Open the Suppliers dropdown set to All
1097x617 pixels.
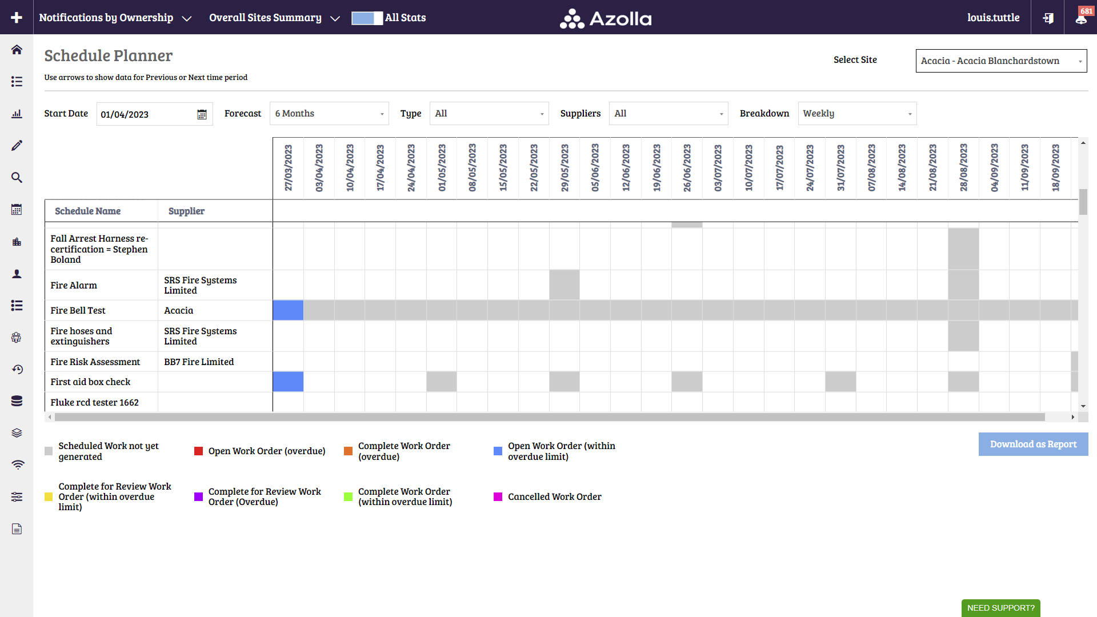[x=668, y=113]
